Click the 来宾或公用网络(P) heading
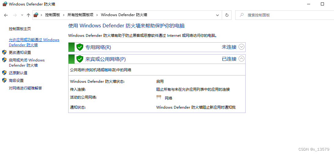Screen dimensions: 334x154 (106, 59)
